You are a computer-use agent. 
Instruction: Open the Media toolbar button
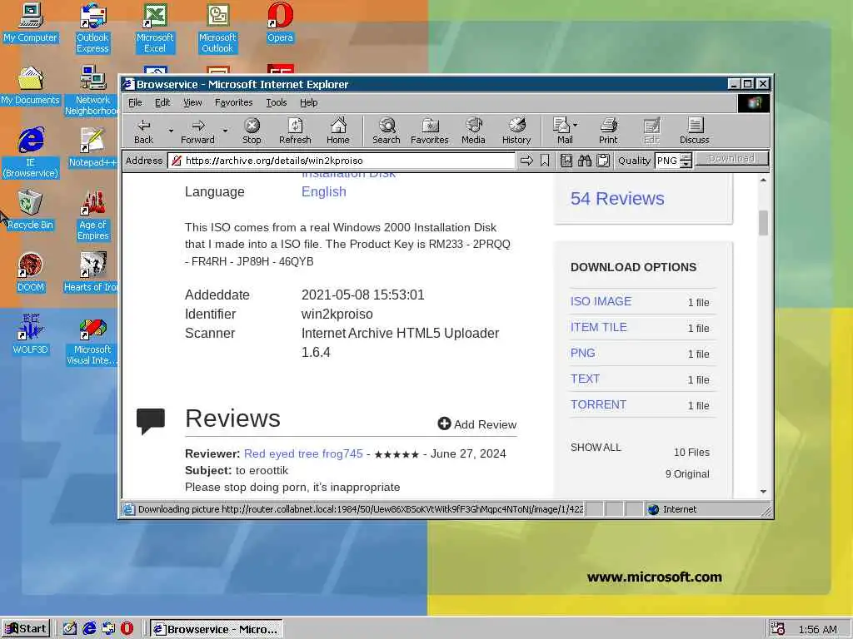(473, 131)
